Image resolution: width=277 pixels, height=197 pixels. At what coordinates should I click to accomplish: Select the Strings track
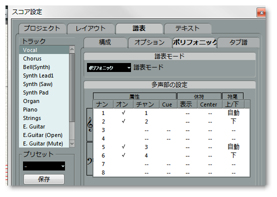coord(44,118)
